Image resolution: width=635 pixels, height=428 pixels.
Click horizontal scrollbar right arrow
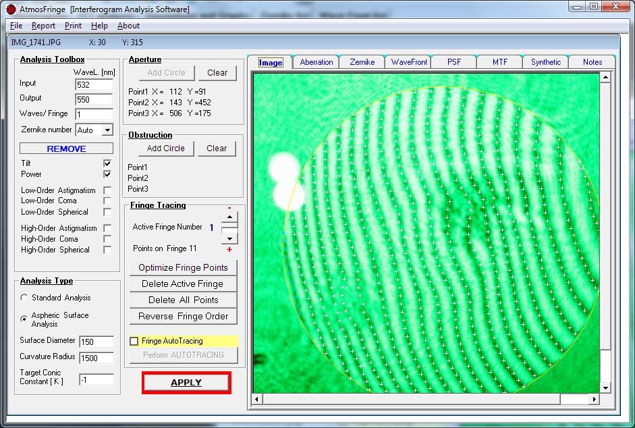point(594,399)
